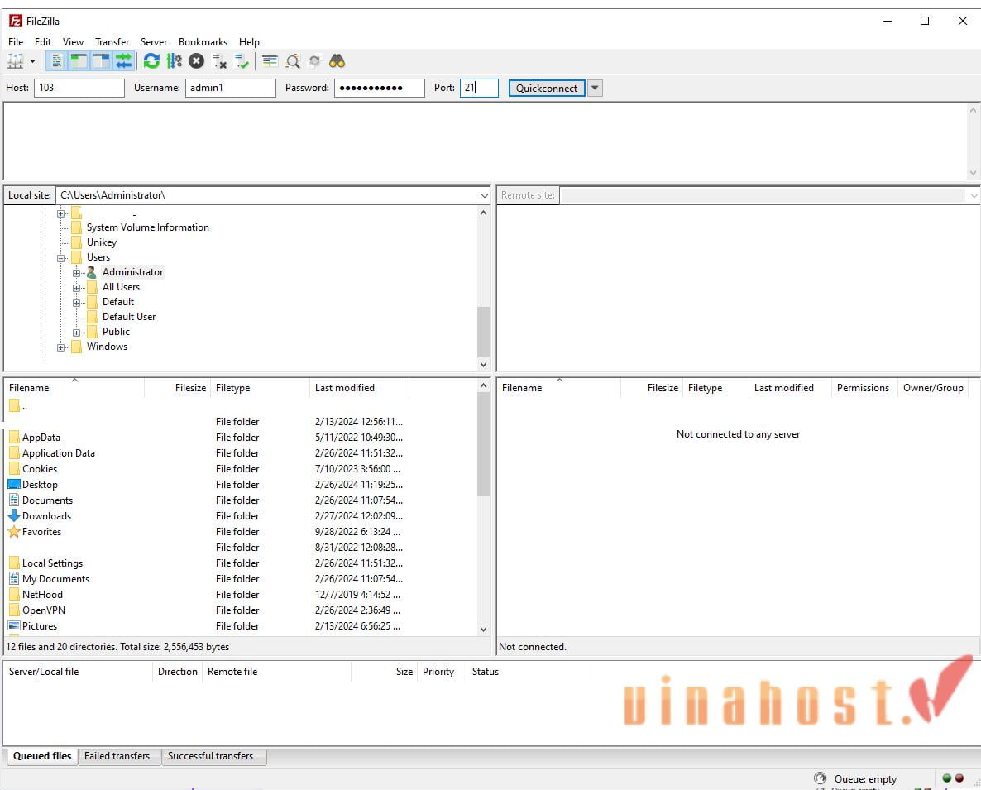The width and height of the screenshot is (981, 790).
Task: Sort remote list by Owner/Group column
Action: coord(933,388)
